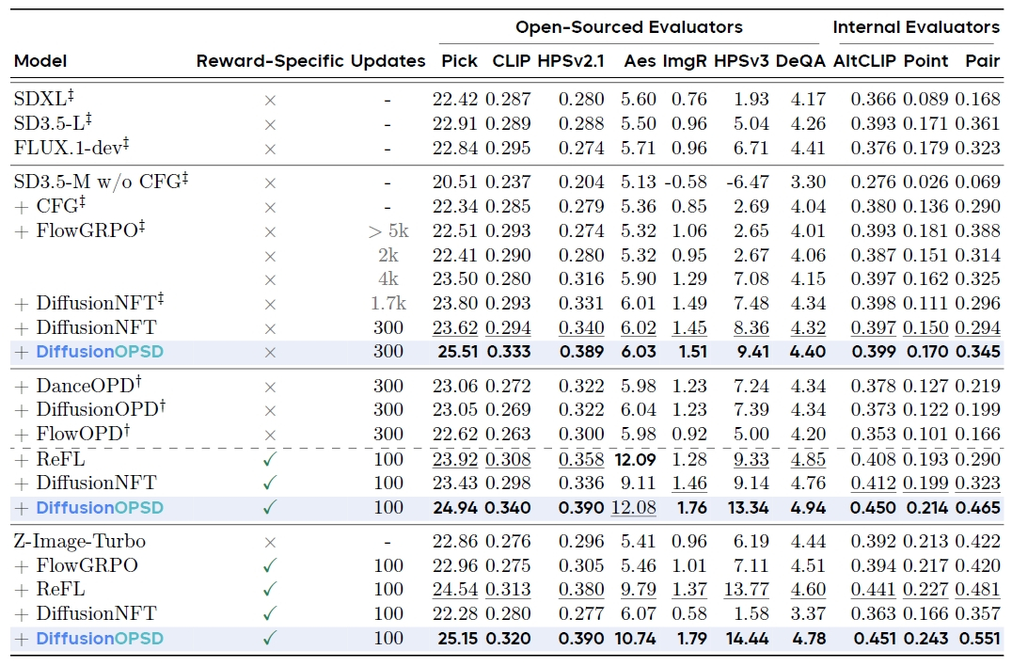The height and width of the screenshot is (666, 1012).
Task: Click the cross mark in the DanceOPD row
Action: click(x=271, y=387)
